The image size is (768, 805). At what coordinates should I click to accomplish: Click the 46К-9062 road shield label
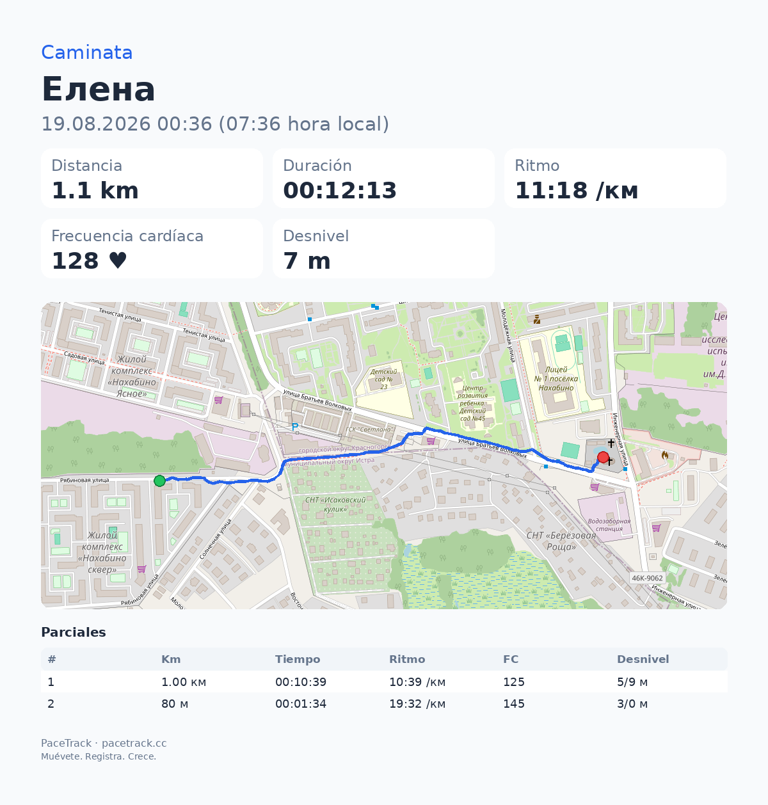[647, 578]
